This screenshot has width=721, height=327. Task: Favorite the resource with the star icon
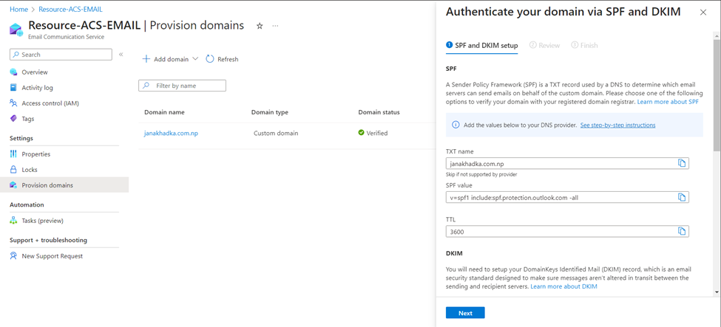click(260, 26)
